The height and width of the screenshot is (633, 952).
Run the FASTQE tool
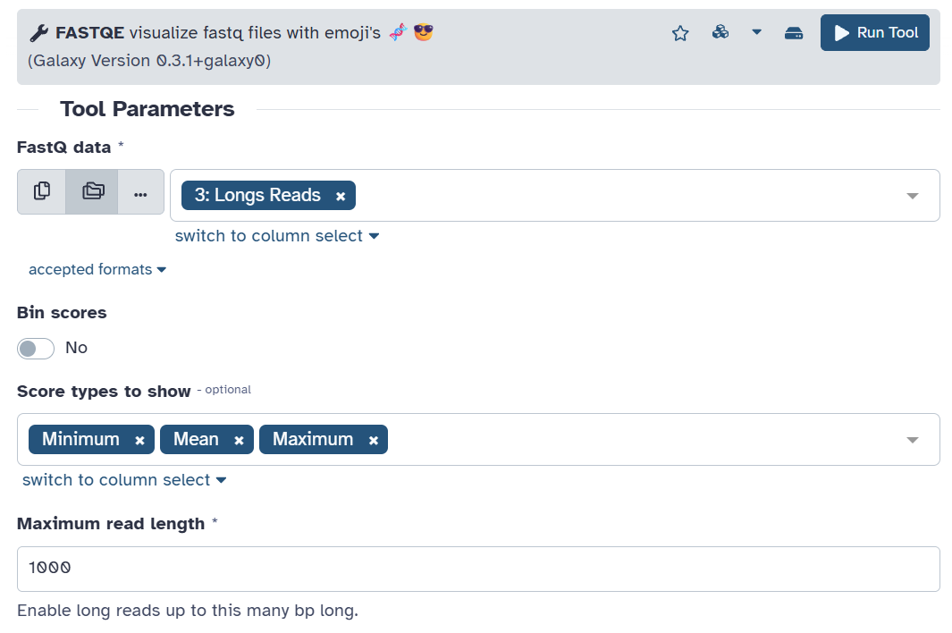875,33
